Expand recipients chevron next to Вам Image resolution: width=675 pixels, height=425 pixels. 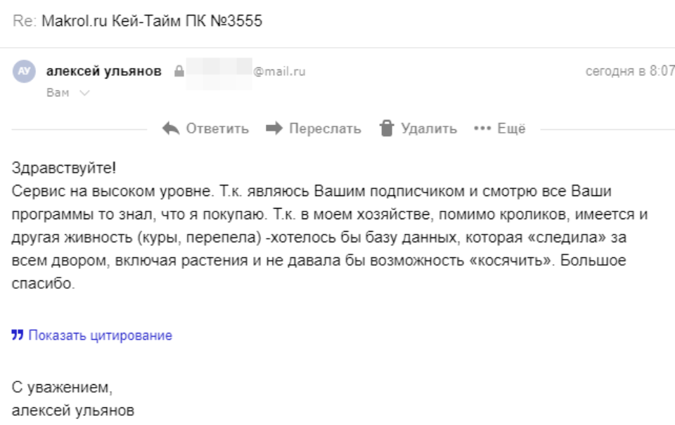85,93
